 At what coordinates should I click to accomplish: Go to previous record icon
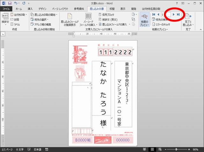[158, 14]
